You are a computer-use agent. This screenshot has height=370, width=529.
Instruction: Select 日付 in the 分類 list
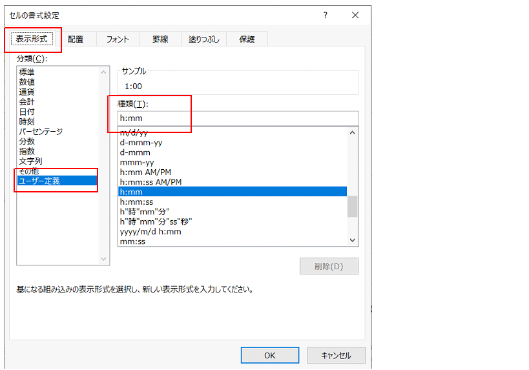tap(27, 112)
